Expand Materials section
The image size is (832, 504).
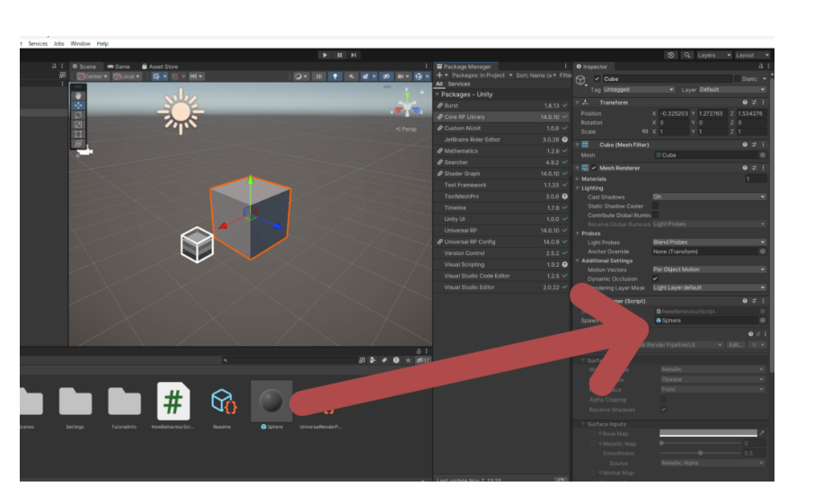(x=578, y=180)
